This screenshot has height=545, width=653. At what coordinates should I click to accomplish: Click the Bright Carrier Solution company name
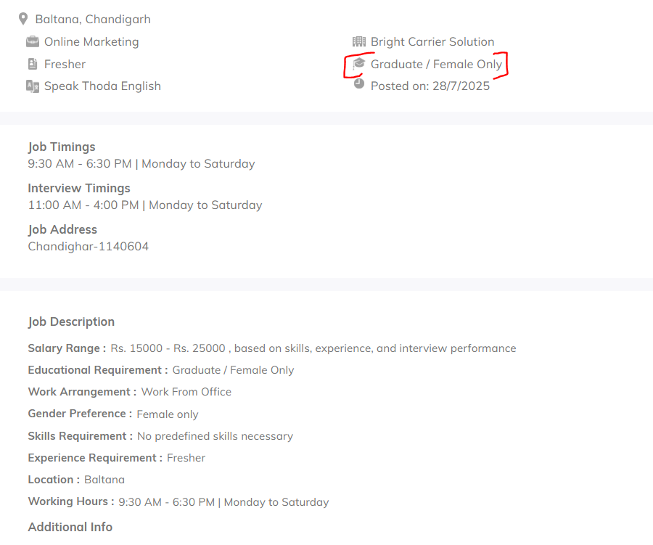pyautogui.click(x=432, y=41)
